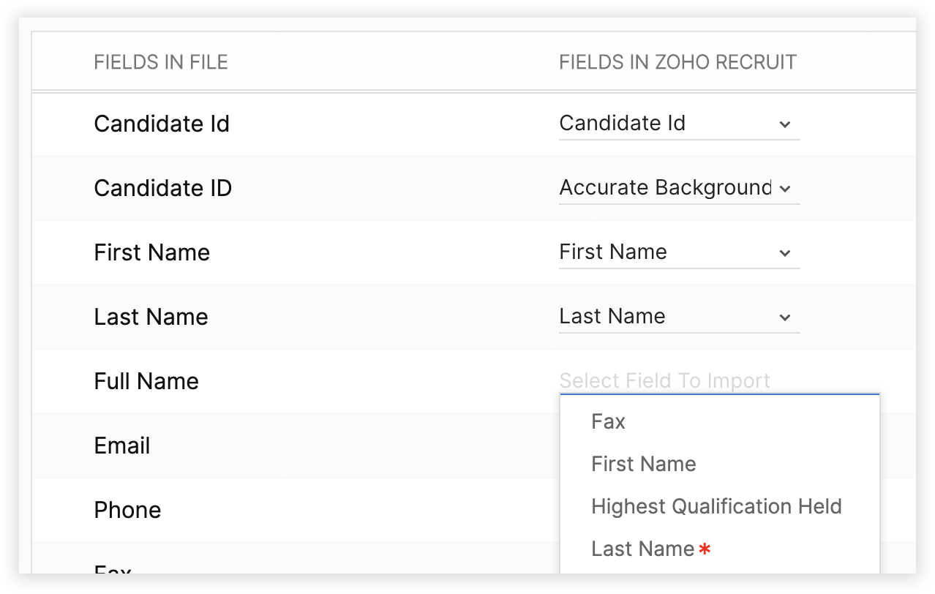Open the Candidate Id field mapping dropdown
The width and height of the screenshot is (935, 594).
664,124
